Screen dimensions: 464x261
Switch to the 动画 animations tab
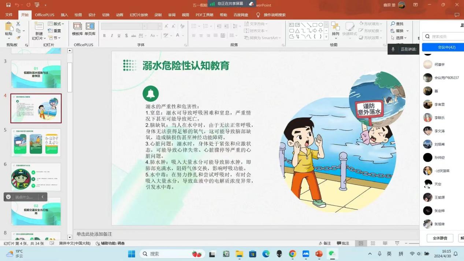point(119,15)
